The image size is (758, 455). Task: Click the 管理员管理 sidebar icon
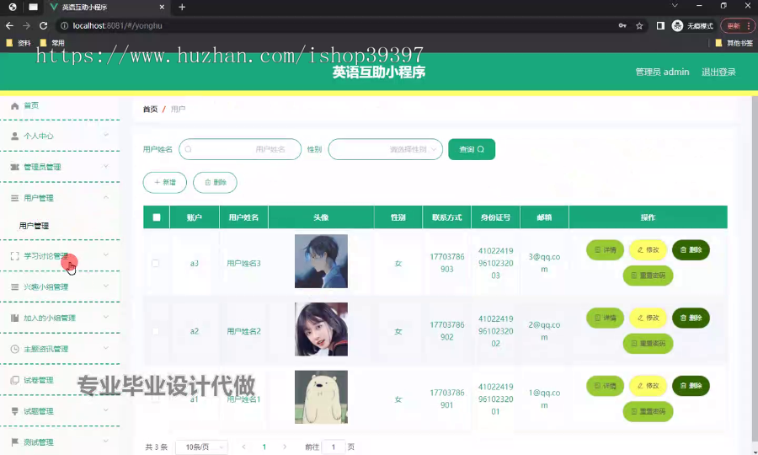(14, 167)
